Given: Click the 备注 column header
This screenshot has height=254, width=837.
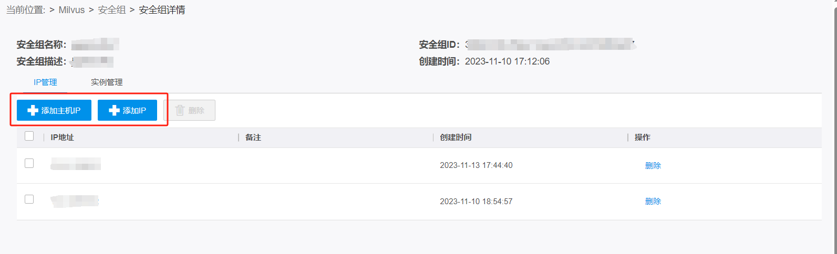Looking at the screenshot, I should tap(253, 137).
